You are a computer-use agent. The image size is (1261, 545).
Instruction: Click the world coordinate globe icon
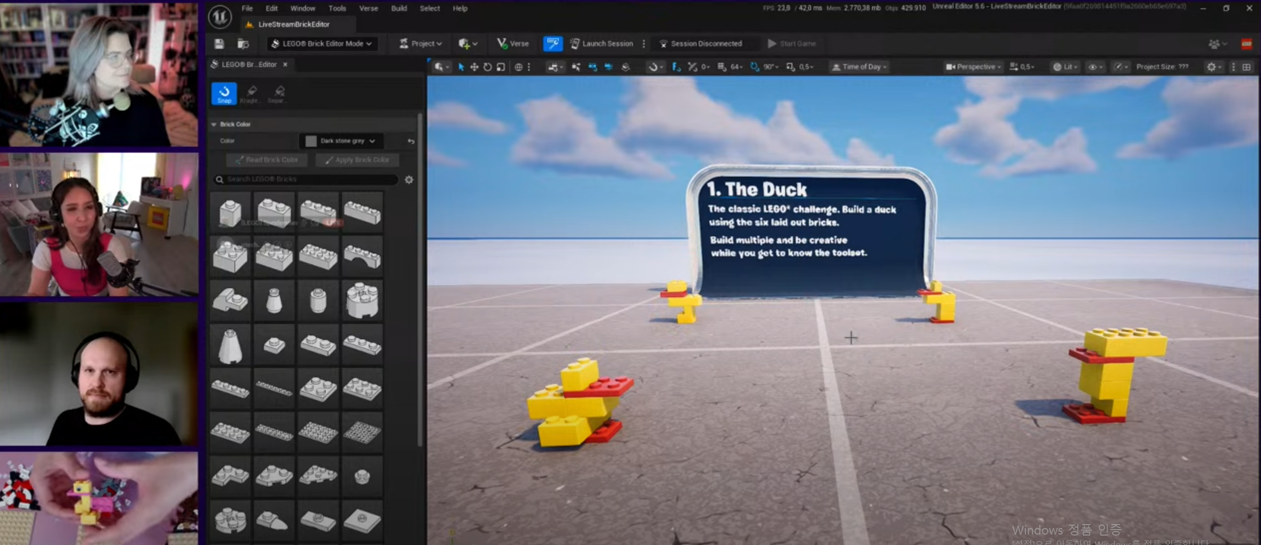point(518,67)
